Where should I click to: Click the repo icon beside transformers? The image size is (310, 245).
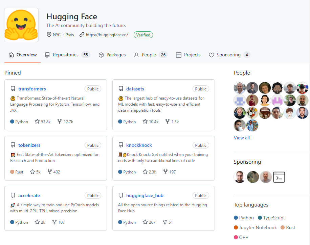click(x=13, y=89)
